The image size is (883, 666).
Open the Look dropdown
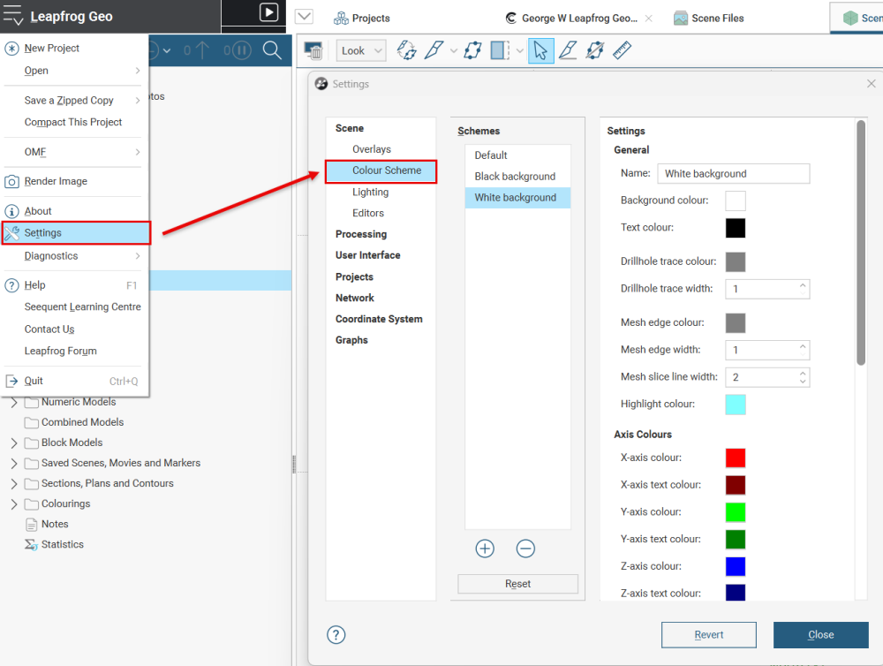pyautogui.click(x=361, y=50)
